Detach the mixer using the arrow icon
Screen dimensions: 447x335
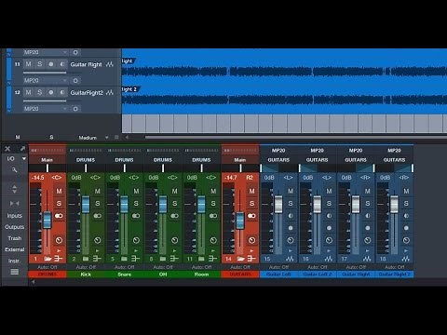tap(22, 149)
